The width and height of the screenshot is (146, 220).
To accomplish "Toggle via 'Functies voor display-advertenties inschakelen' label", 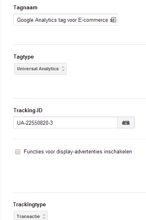I will (78, 152).
